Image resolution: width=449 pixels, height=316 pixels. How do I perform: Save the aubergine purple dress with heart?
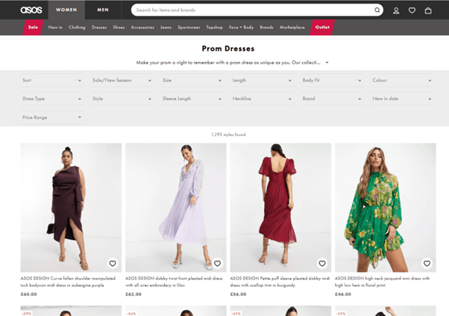[x=113, y=263]
